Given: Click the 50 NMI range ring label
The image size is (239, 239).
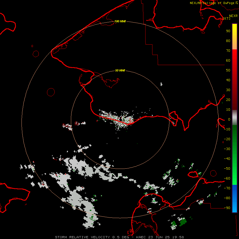Looking at the screenshot, I should 120,70.
